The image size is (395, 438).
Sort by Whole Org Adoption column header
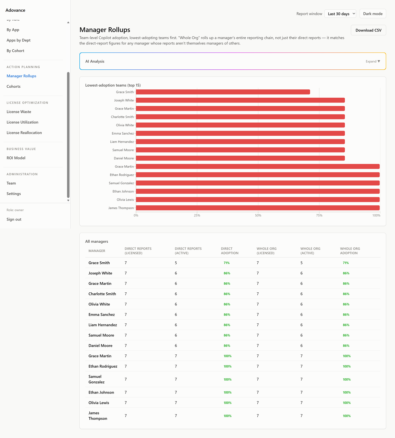[x=350, y=251]
